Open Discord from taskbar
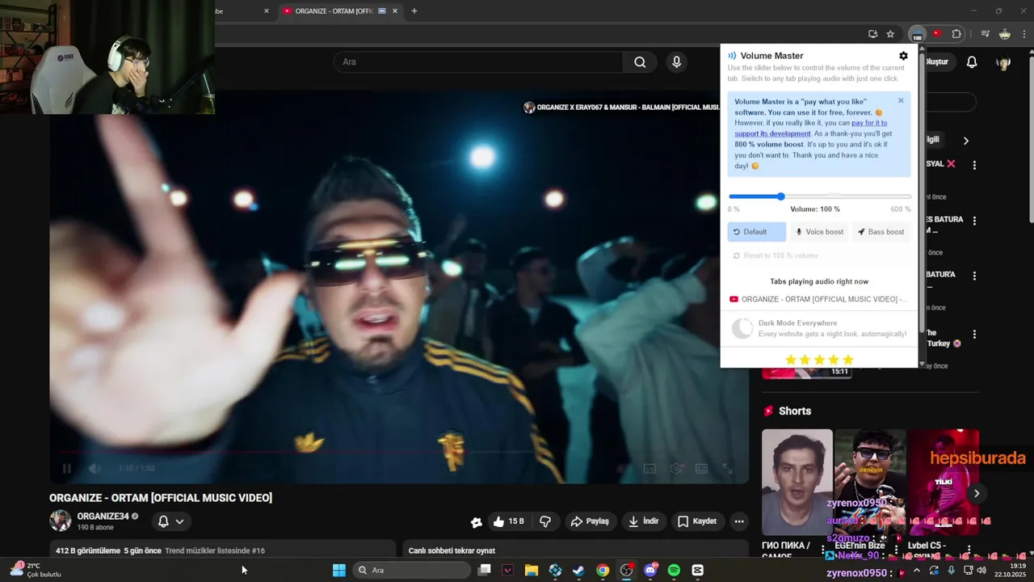The height and width of the screenshot is (582, 1034). click(x=650, y=570)
